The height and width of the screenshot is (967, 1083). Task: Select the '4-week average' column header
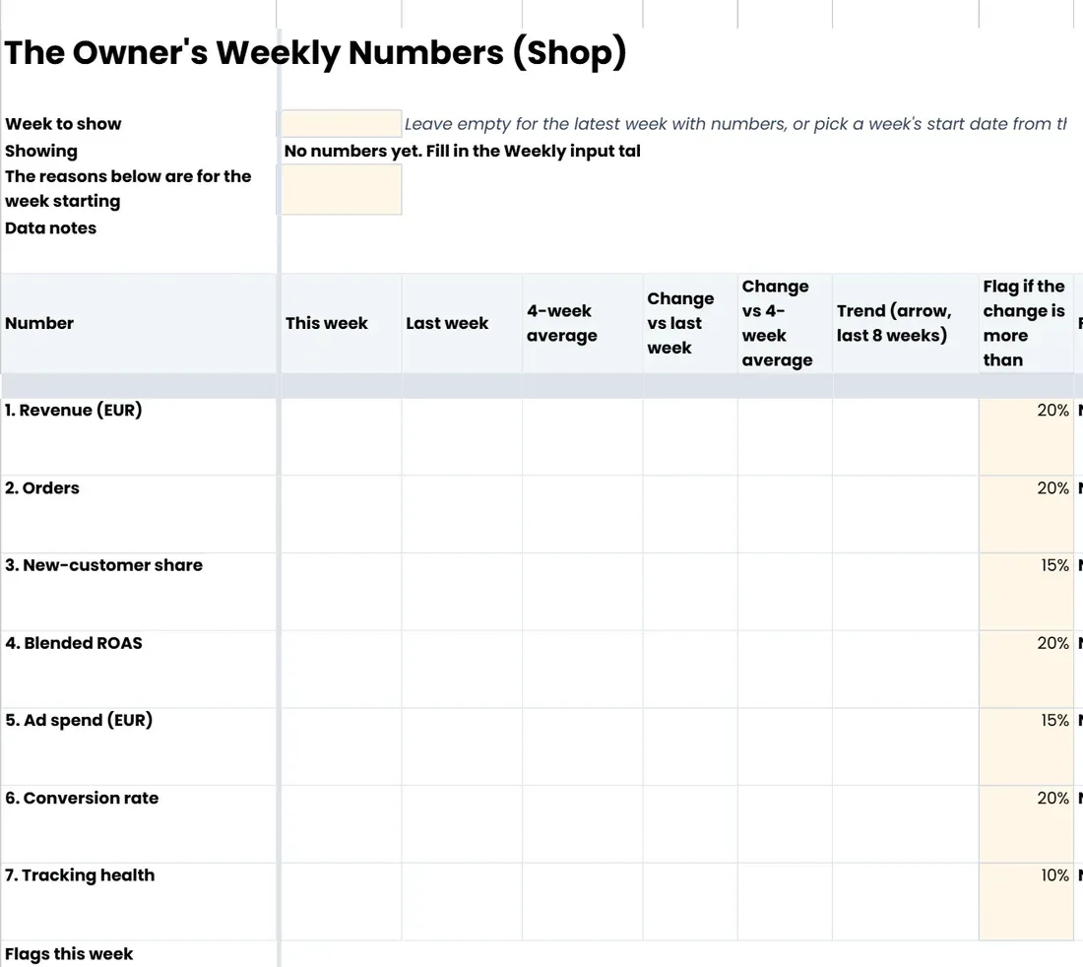pos(583,323)
